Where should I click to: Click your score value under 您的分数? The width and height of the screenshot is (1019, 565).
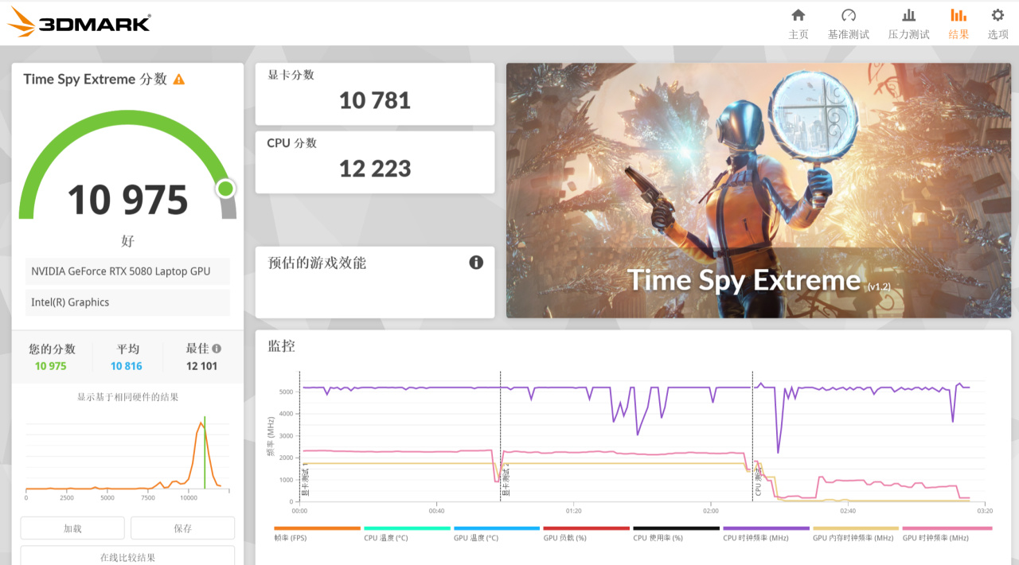pyautogui.click(x=51, y=366)
